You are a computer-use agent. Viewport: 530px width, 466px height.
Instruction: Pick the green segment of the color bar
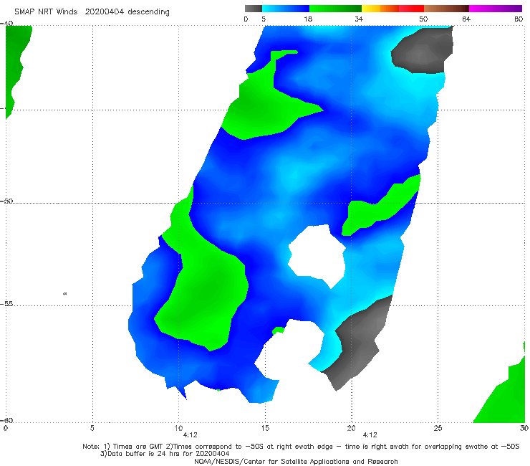coord(335,9)
